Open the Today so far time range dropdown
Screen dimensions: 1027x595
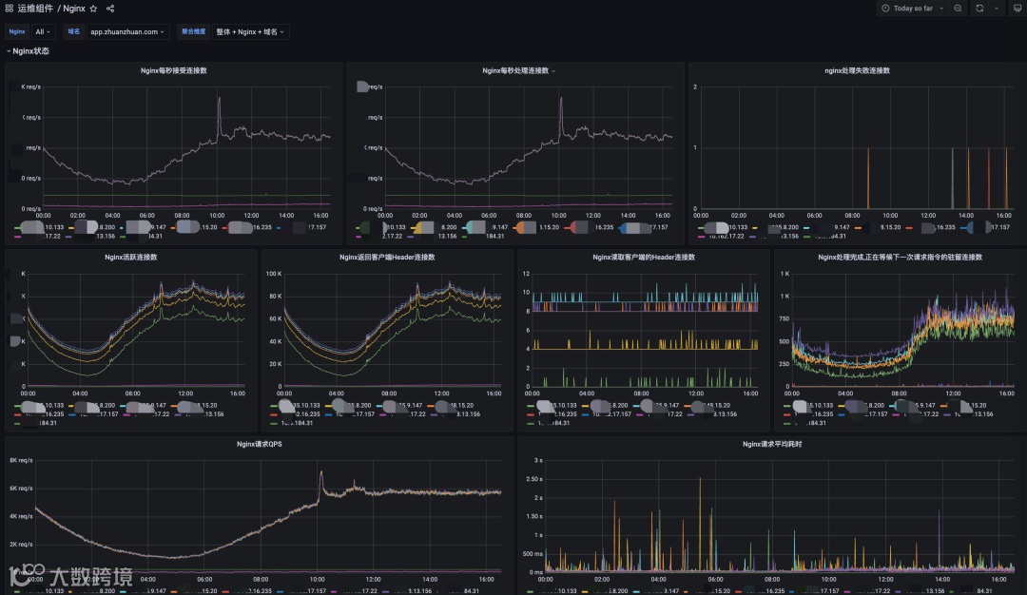point(913,9)
